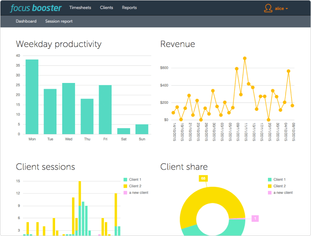Click the pink 'a new client' swatch in Client sessions legend
The height and width of the screenshot is (236, 311).
tap(125, 193)
